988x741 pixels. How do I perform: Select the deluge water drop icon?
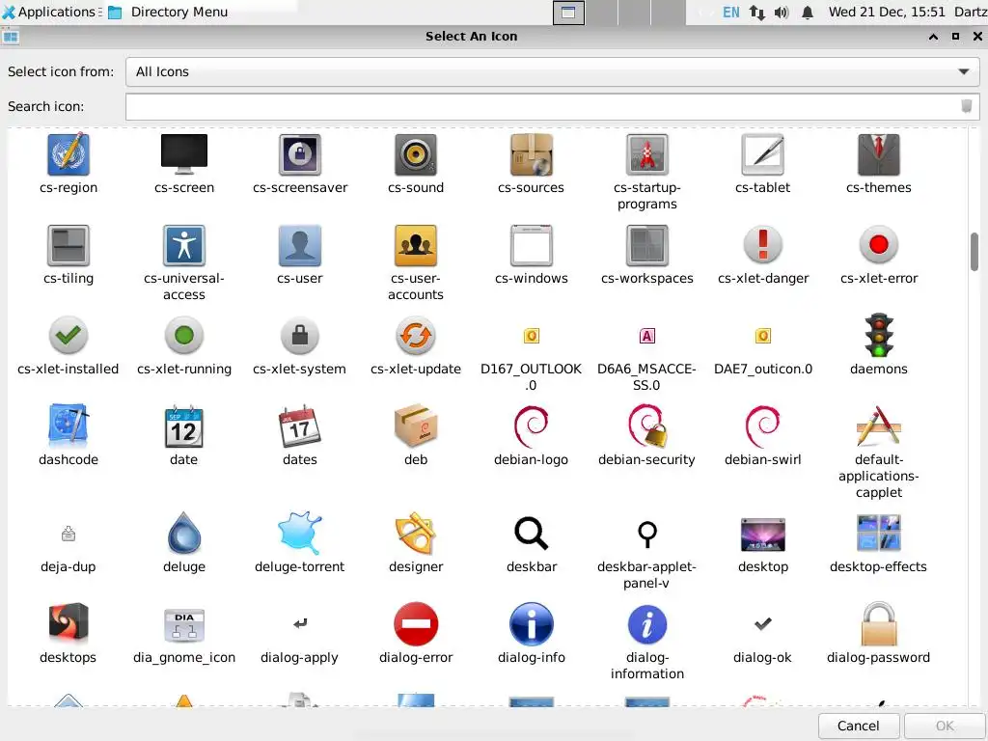184,533
